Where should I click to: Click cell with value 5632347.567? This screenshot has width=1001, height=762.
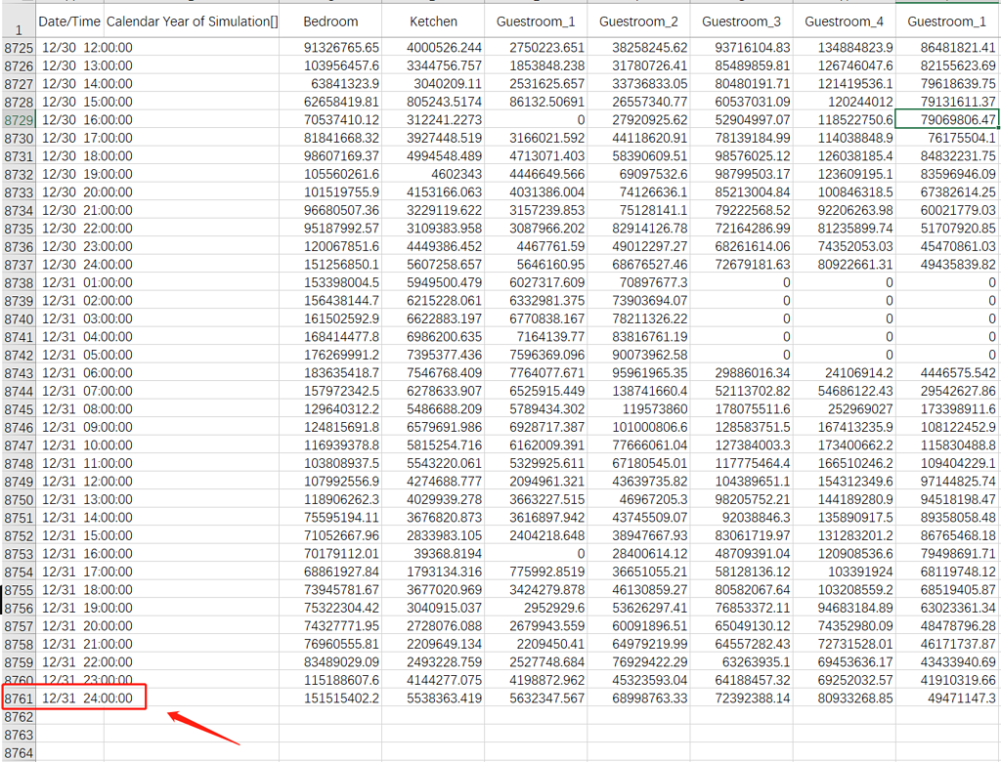tap(537, 698)
